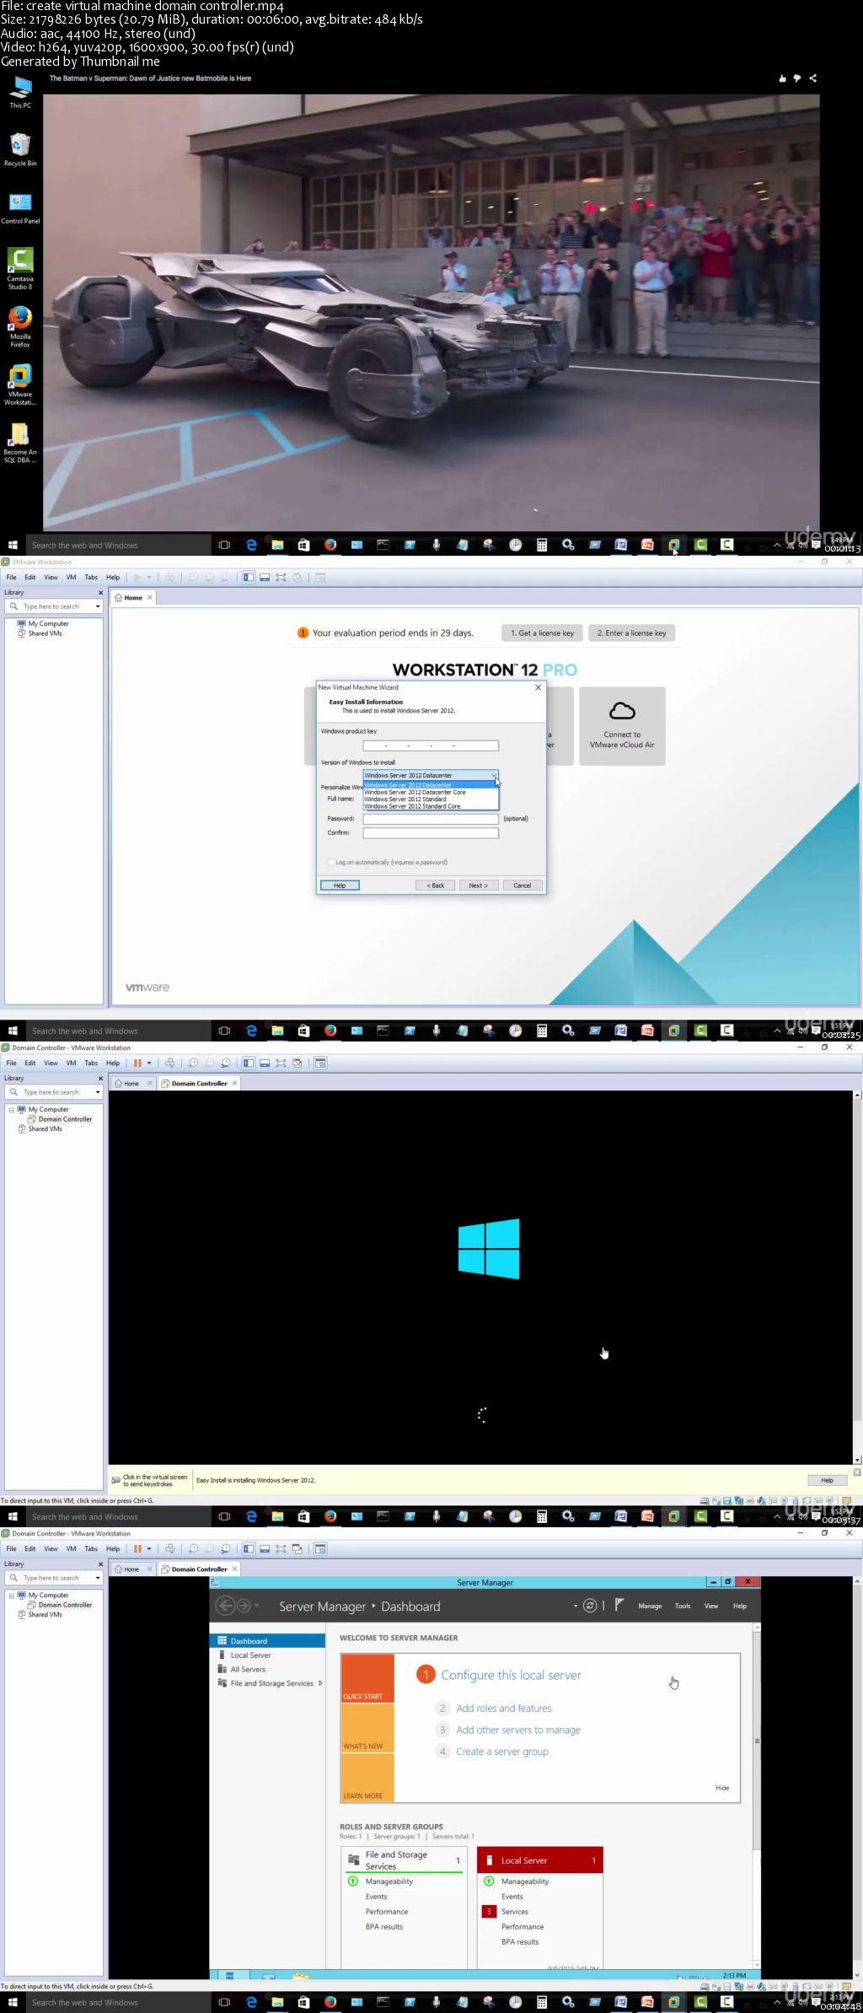
Task: Open the VMware Workstation desktop shortcut
Action: [x=20, y=385]
